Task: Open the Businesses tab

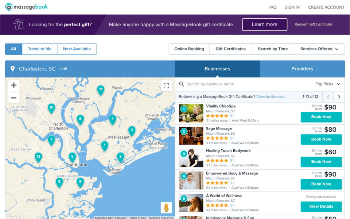Action: pos(217,69)
